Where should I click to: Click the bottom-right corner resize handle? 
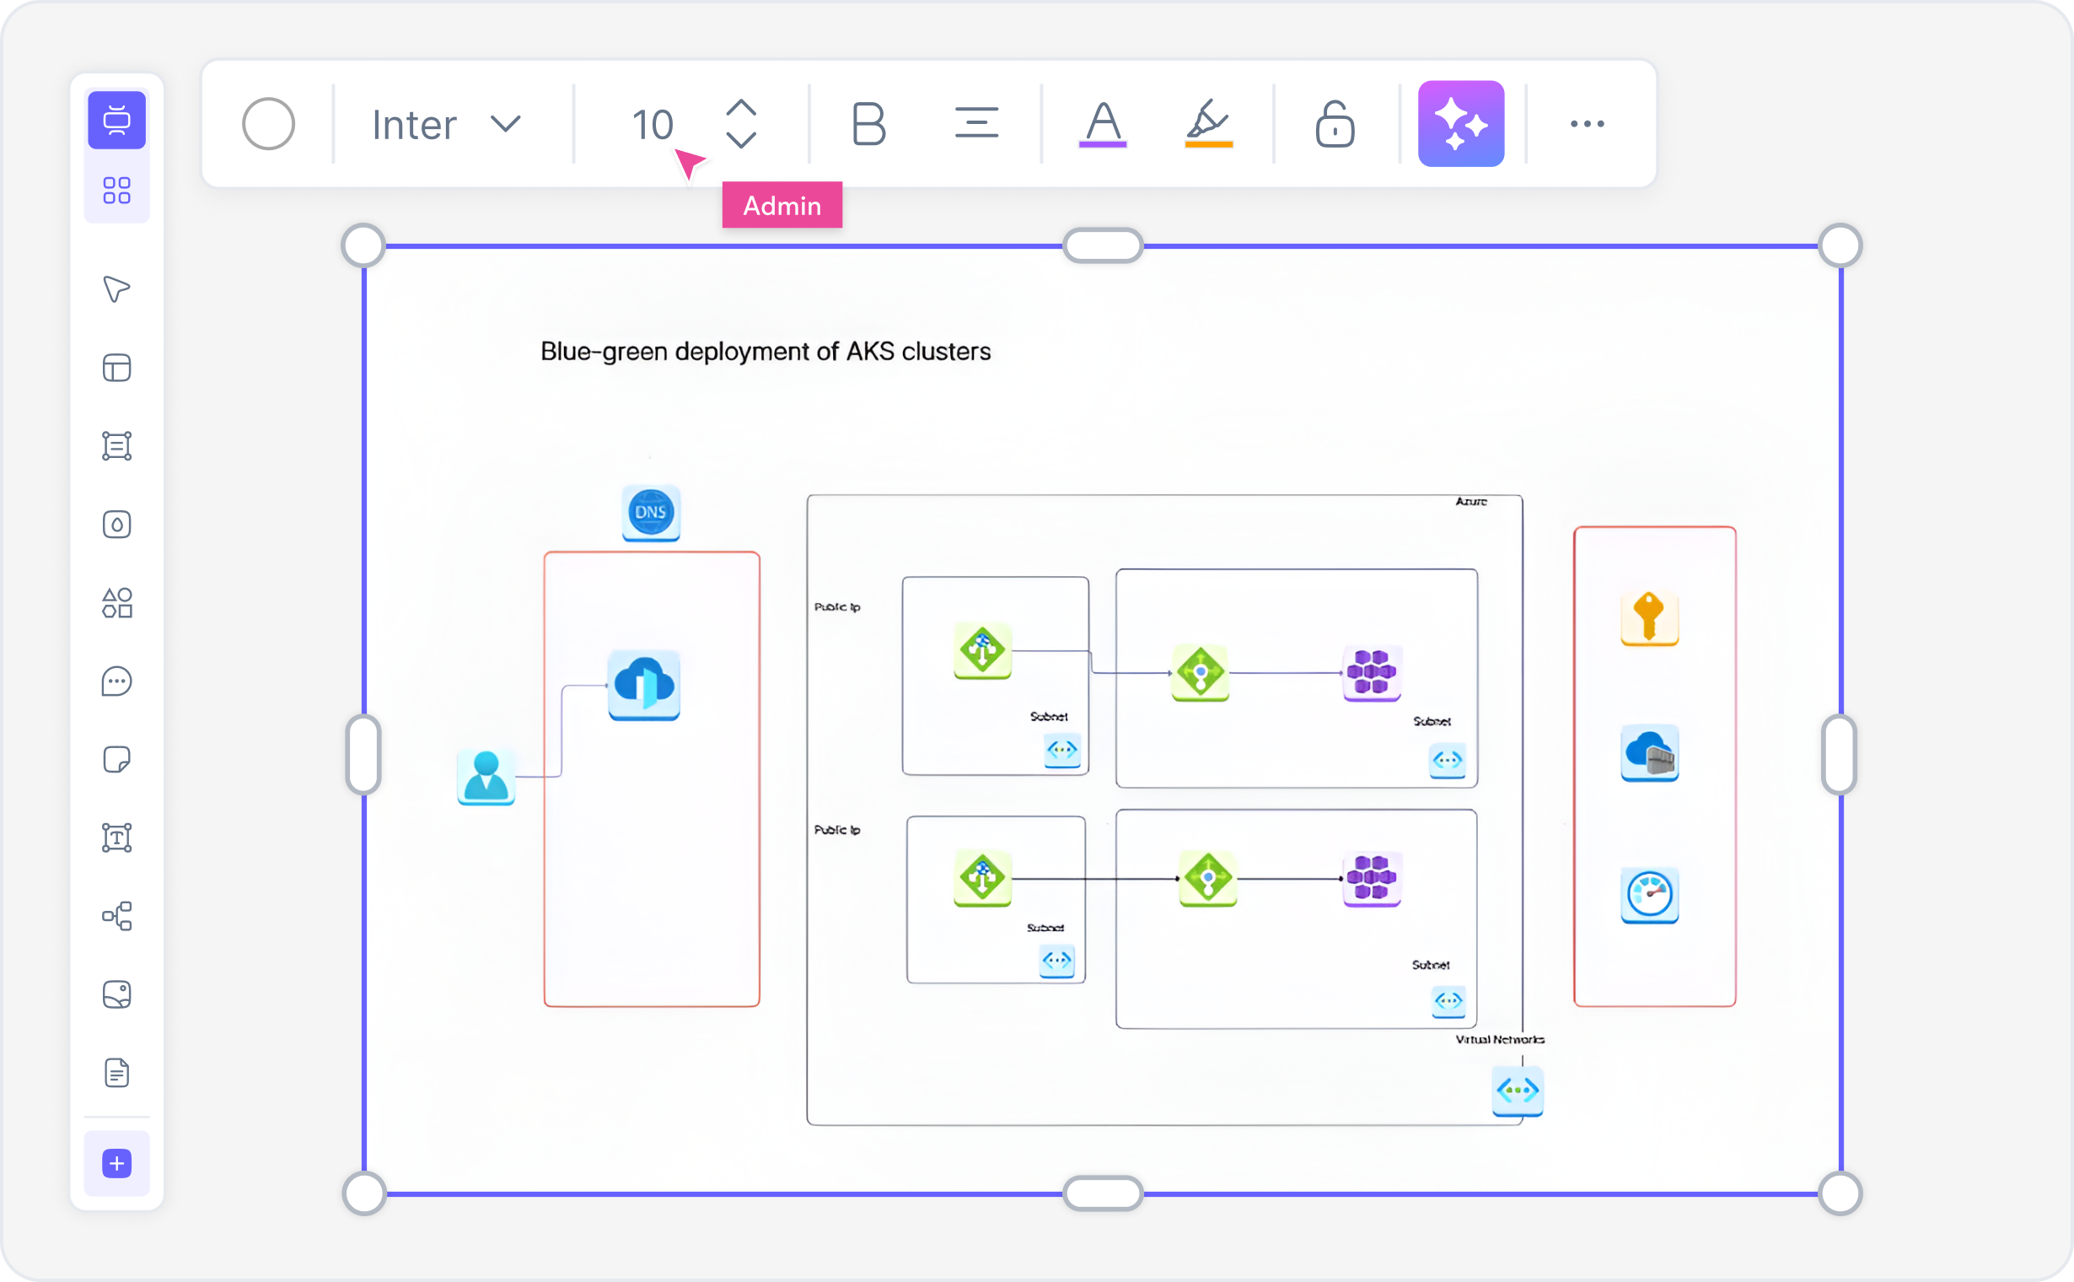[1840, 1193]
